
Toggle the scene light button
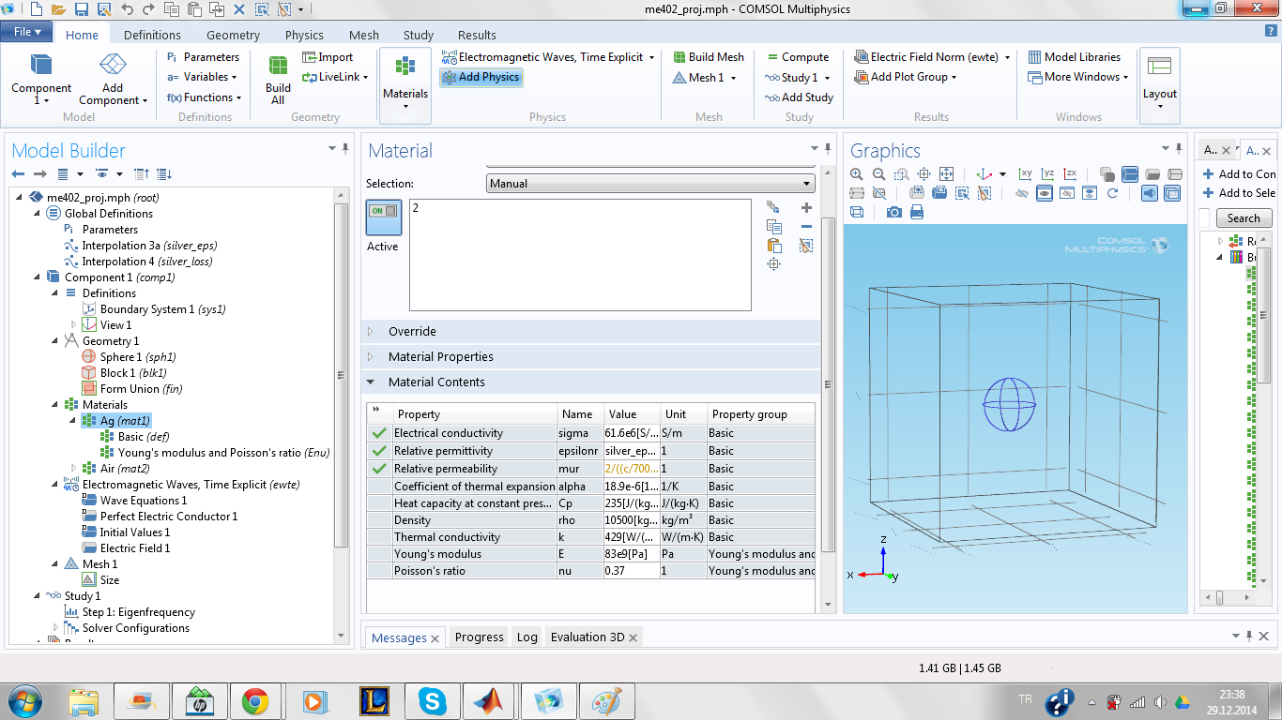point(1150,193)
